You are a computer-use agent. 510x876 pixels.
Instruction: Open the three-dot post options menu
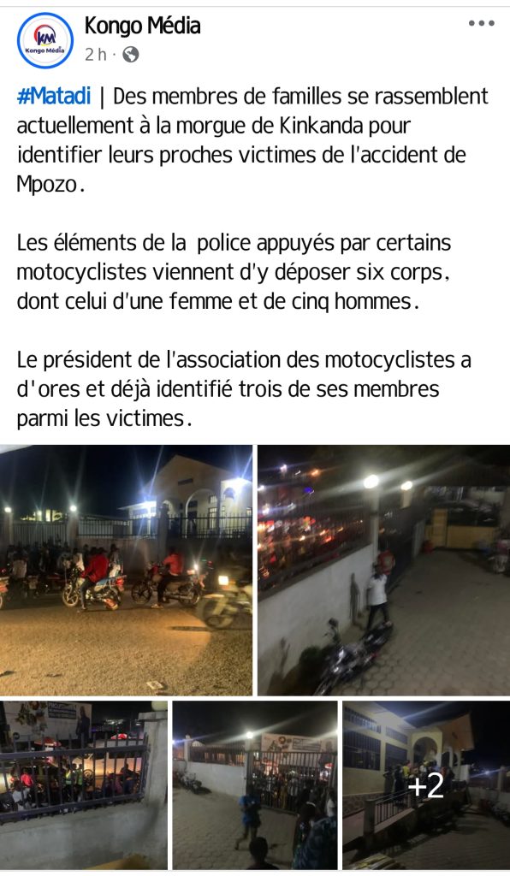pos(481,23)
